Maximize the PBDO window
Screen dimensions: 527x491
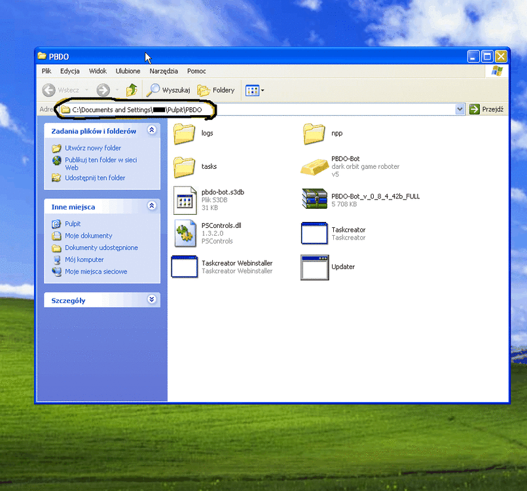coord(487,56)
